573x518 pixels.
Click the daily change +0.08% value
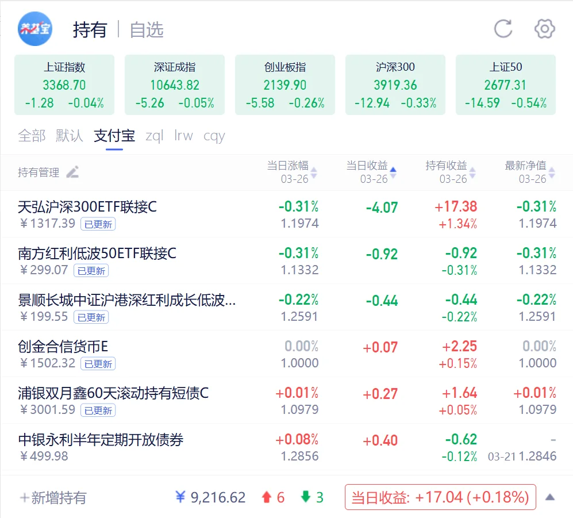297,439
